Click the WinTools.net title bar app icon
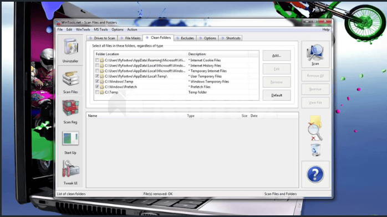Viewport: 387px width, 217px height. coord(58,23)
